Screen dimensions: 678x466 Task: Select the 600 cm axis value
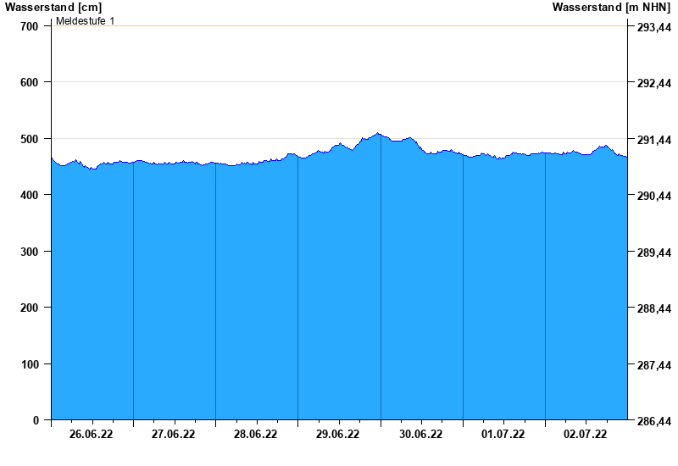30,82
